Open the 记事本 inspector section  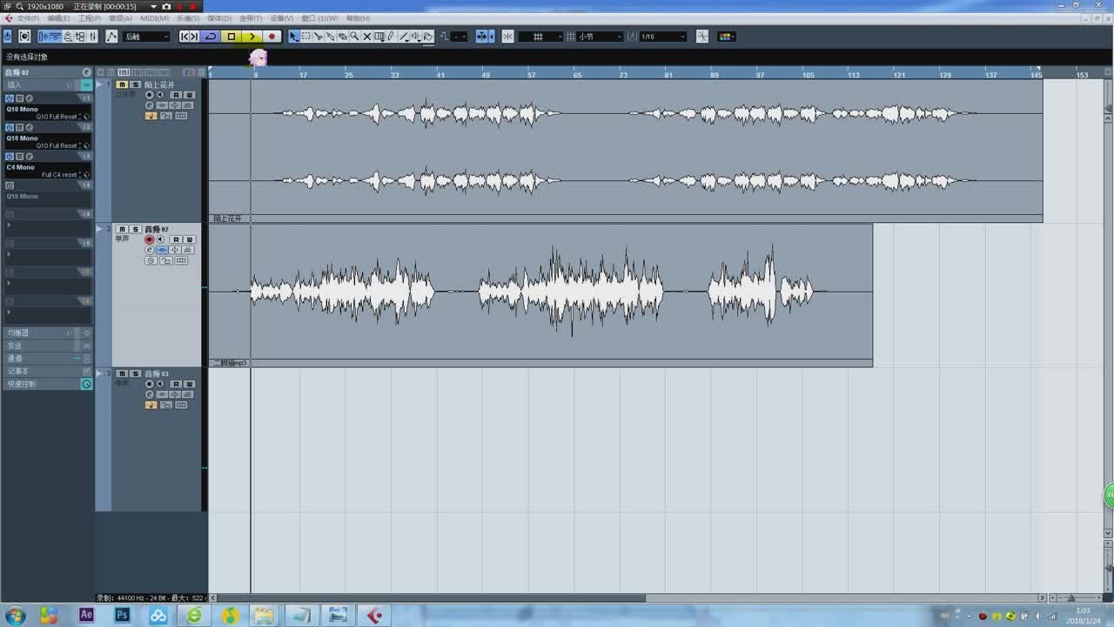tap(47, 371)
